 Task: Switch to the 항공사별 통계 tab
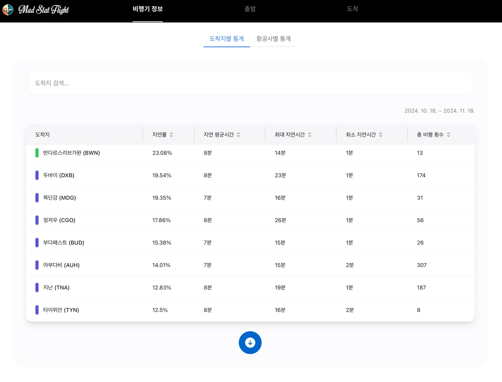[273, 39]
